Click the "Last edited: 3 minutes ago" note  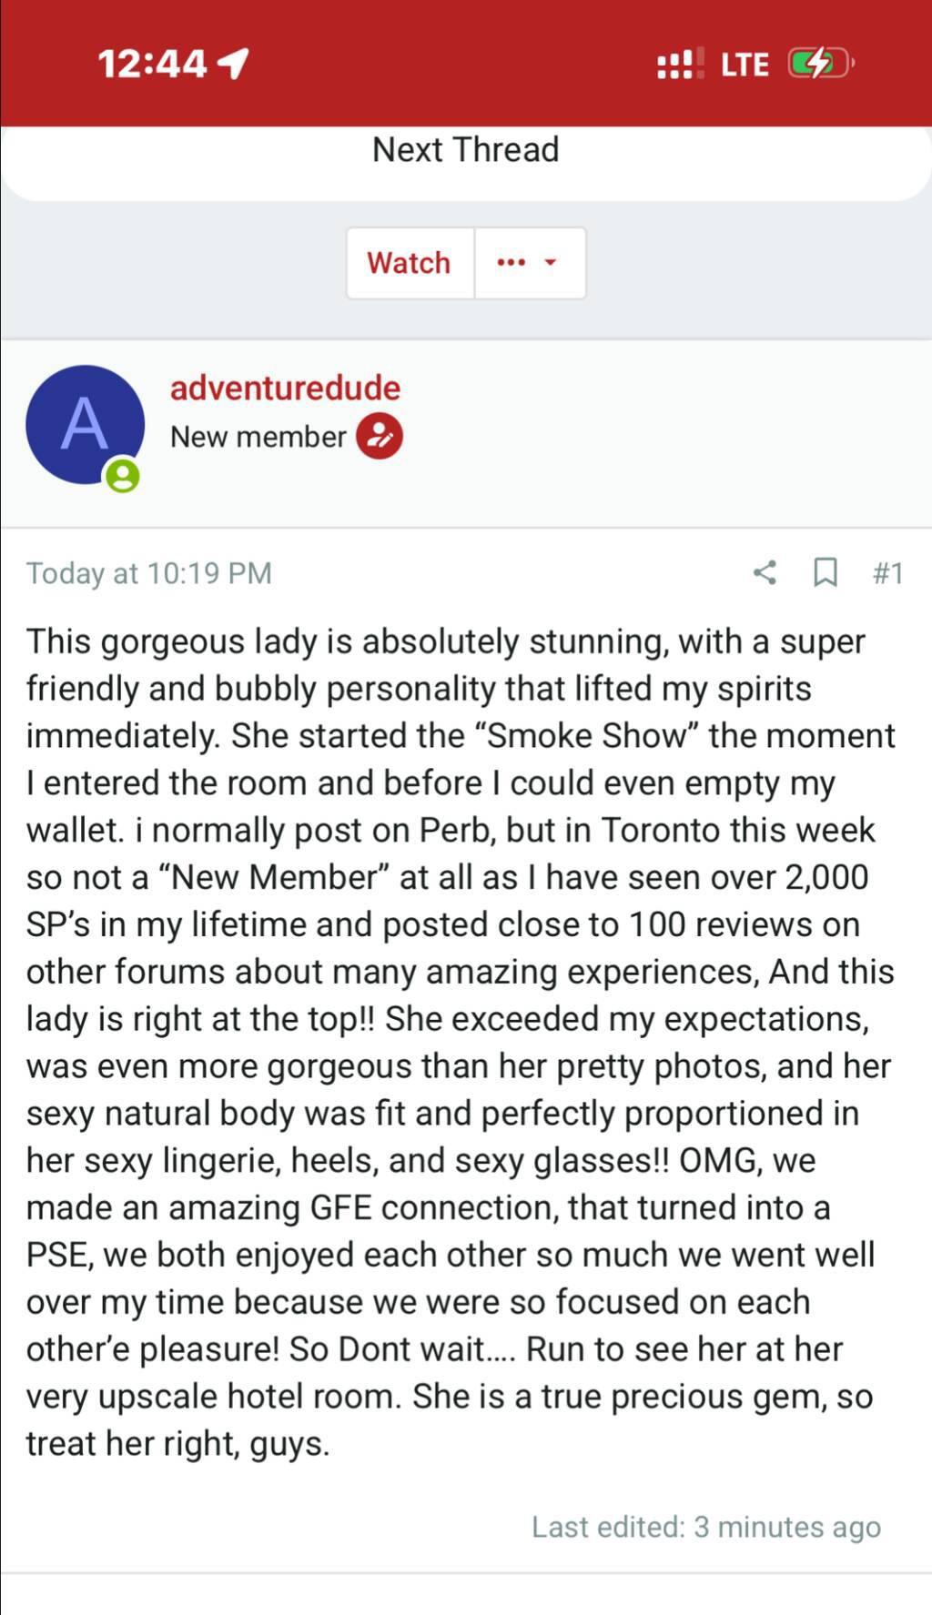click(x=705, y=1527)
